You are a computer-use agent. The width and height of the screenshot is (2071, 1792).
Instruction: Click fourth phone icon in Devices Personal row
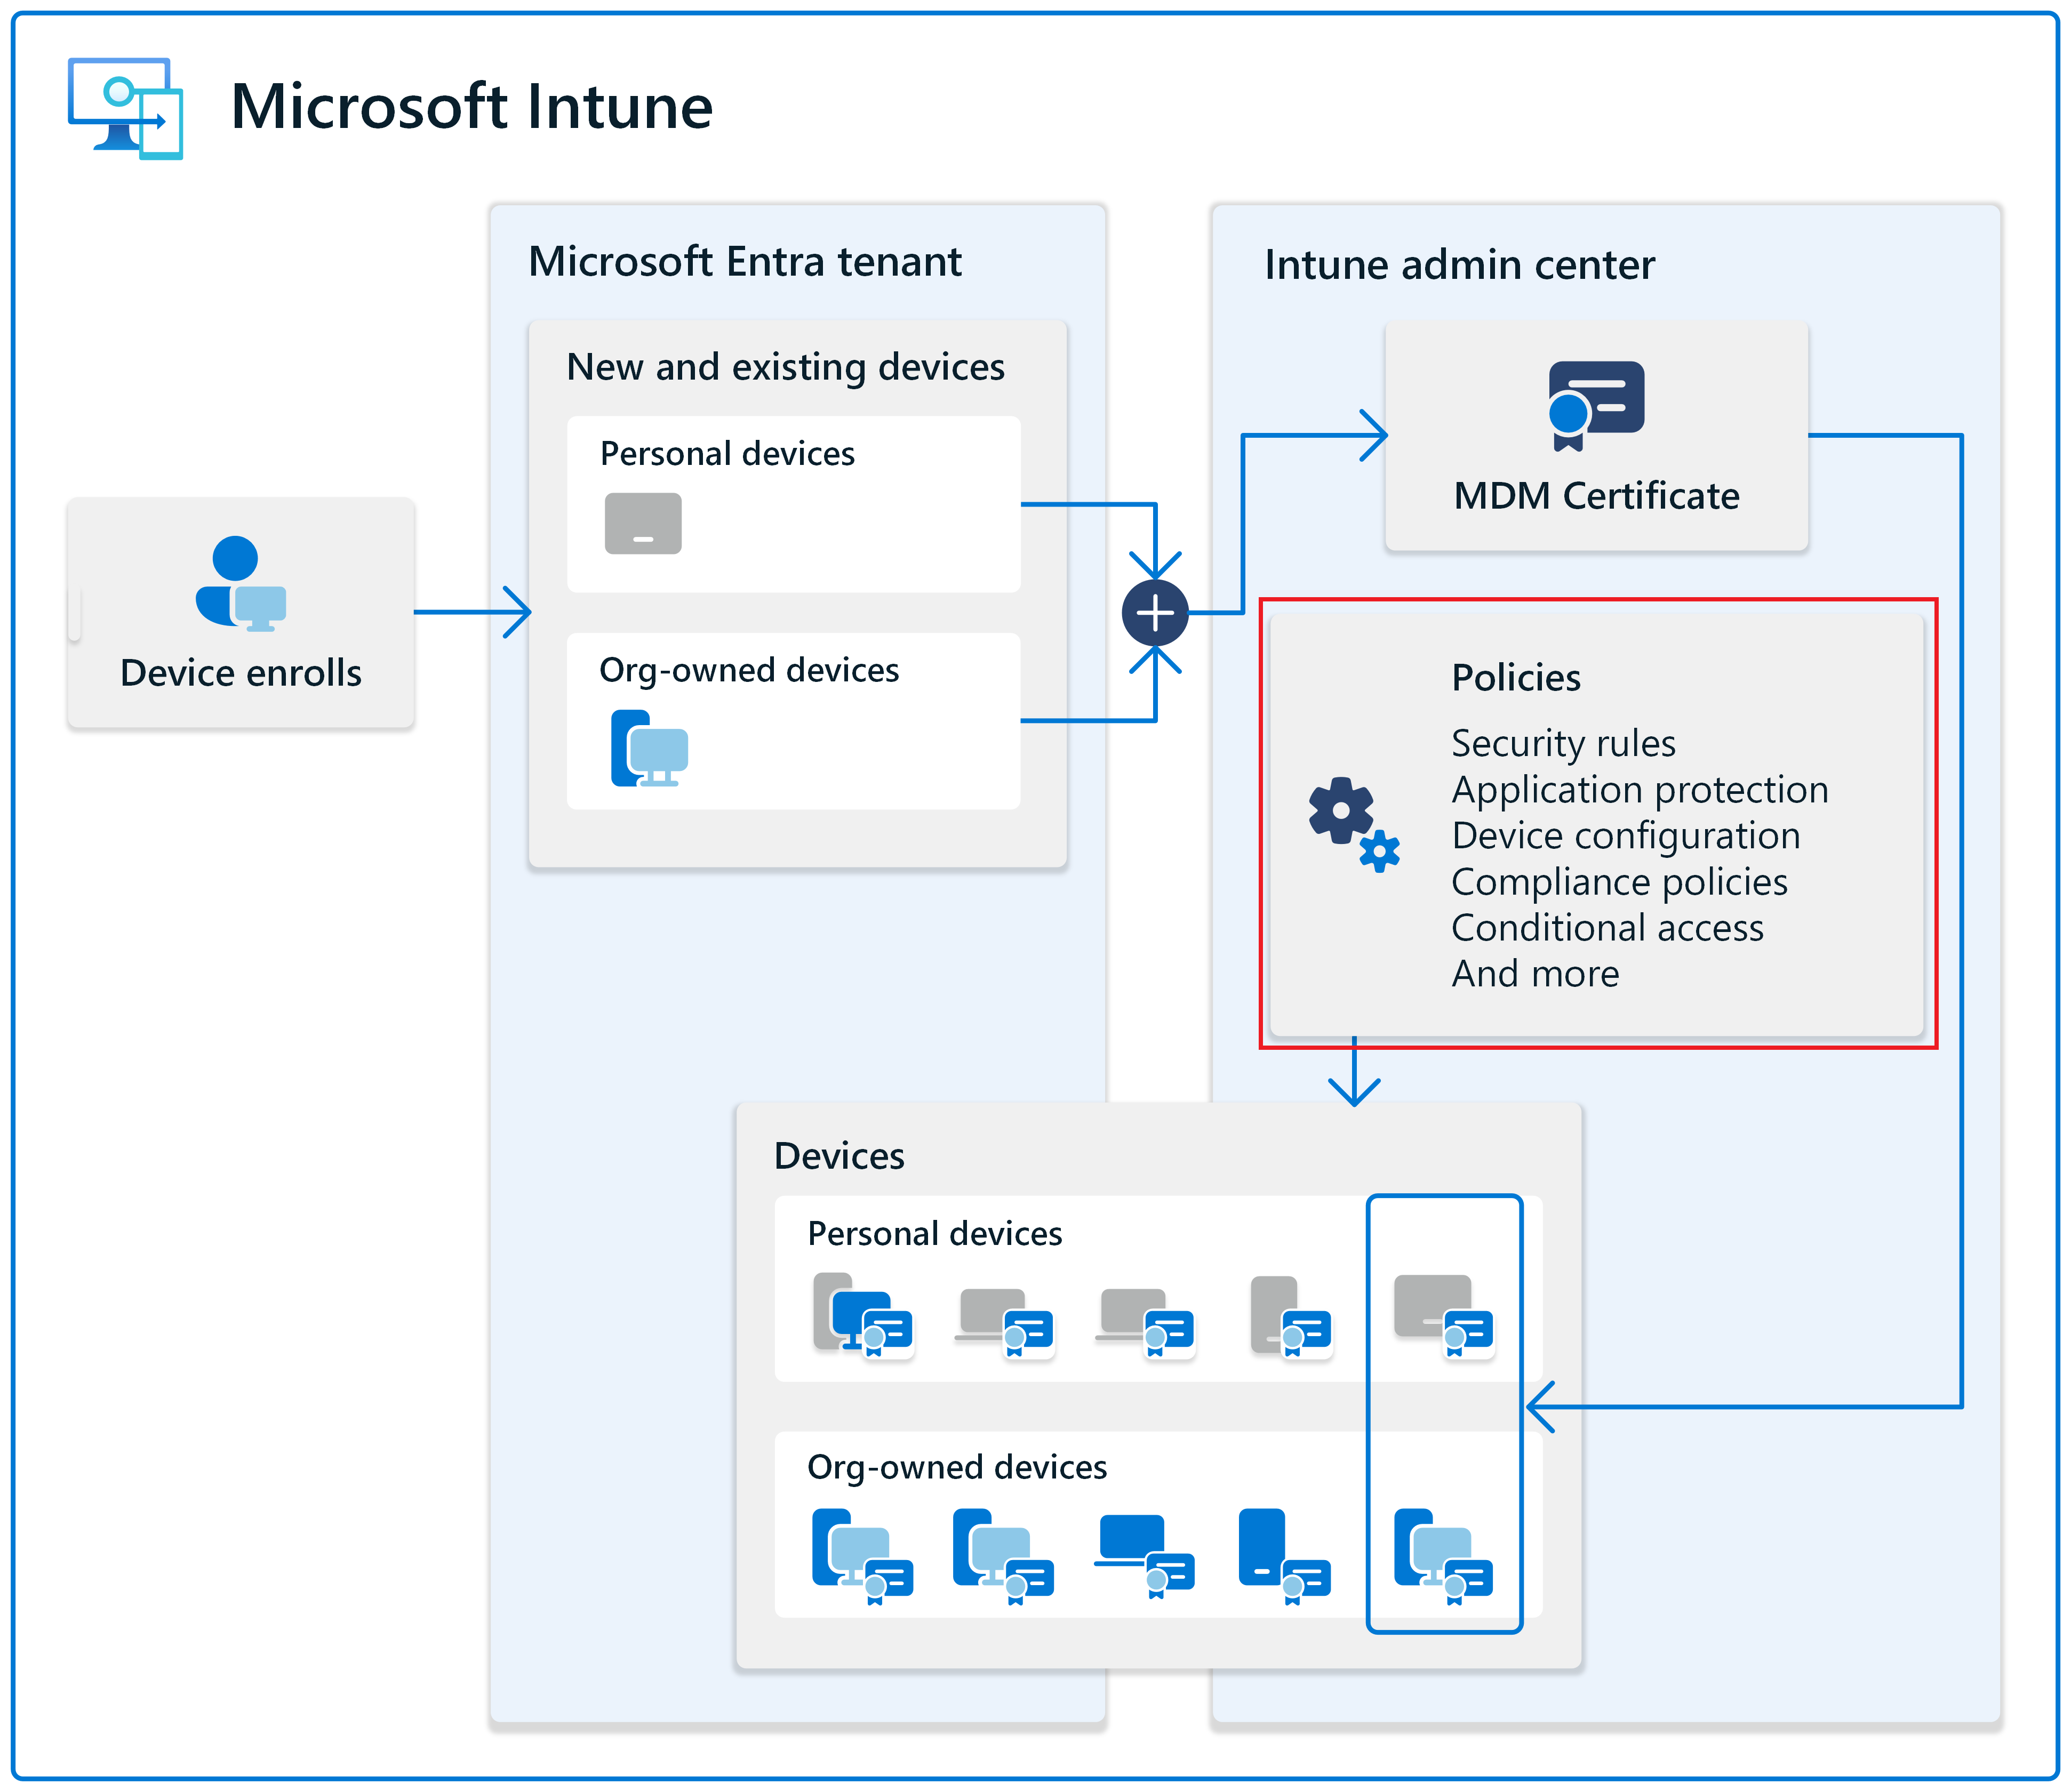[1291, 1316]
